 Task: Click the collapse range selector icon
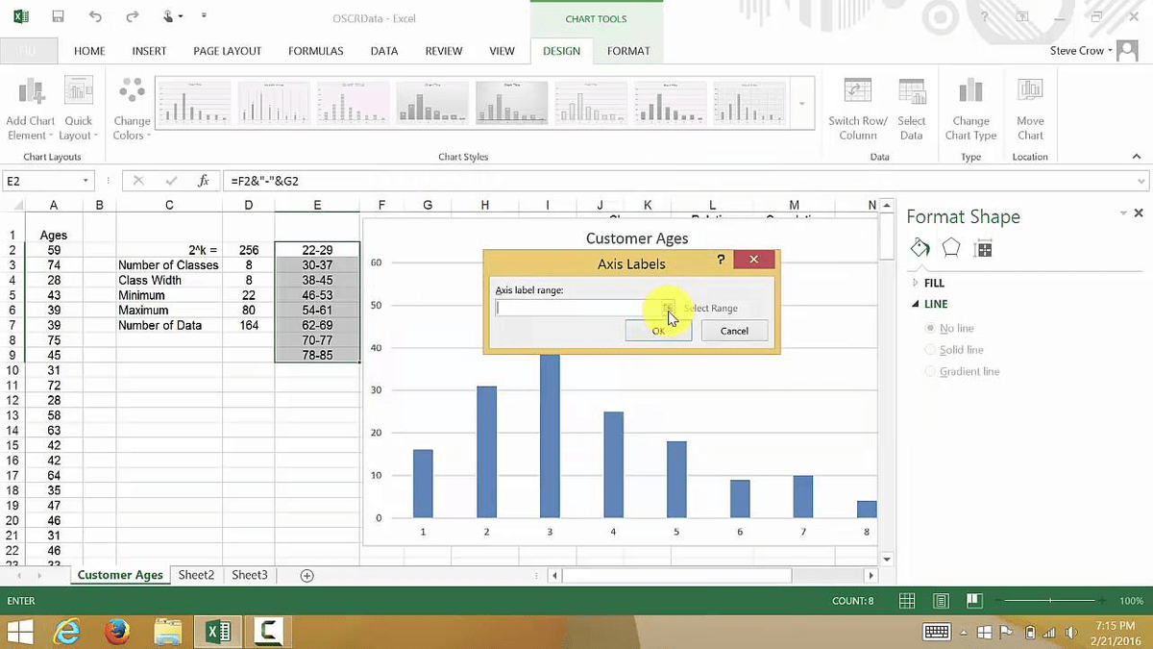667,308
